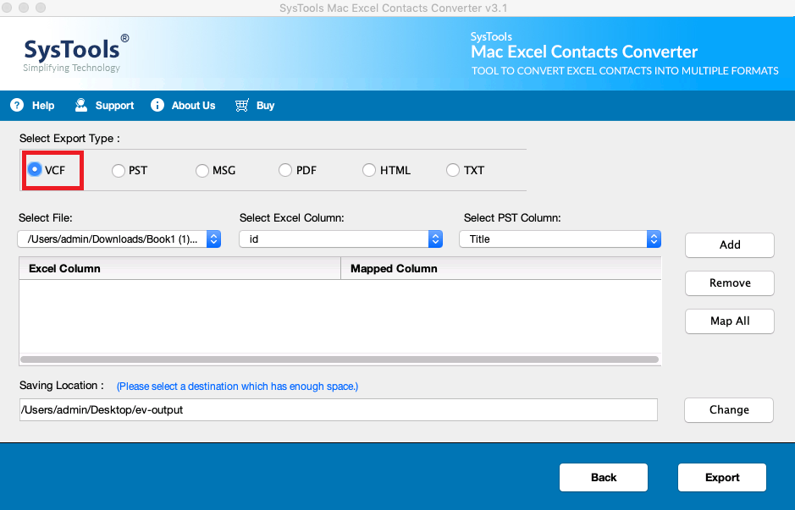
Task: Click the 'Simplifying Technology' tagline
Action: pyautogui.click(x=71, y=68)
